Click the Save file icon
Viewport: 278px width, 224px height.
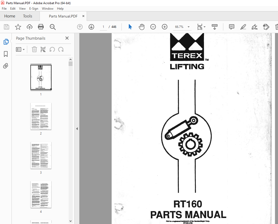[7, 27]
